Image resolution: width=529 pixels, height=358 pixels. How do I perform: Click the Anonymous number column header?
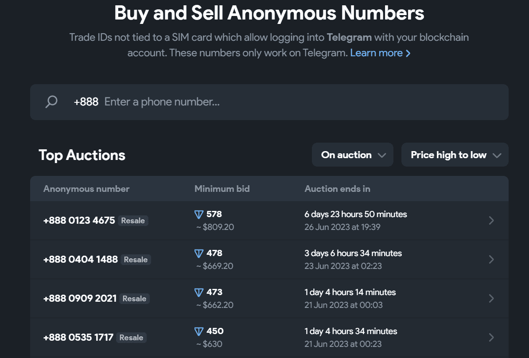(x=86, y=189)
